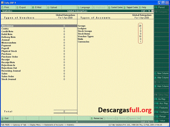Select the Attendance voucher row
The width and height of the screenshot is (170, 127).
(39, 26)
